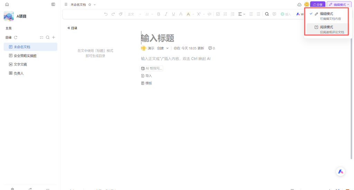Go to 主页 in the sidebar
Screen dimensions: 354x190
coord(9,28)
